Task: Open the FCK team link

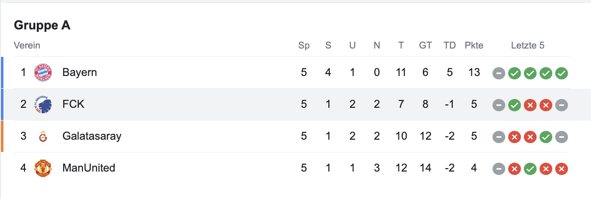Action: coord(73,104)
